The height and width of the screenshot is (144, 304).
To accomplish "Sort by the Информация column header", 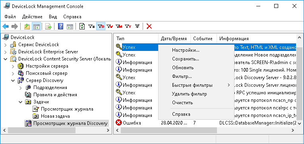I will pyautogui.click(x=257, y=39).
